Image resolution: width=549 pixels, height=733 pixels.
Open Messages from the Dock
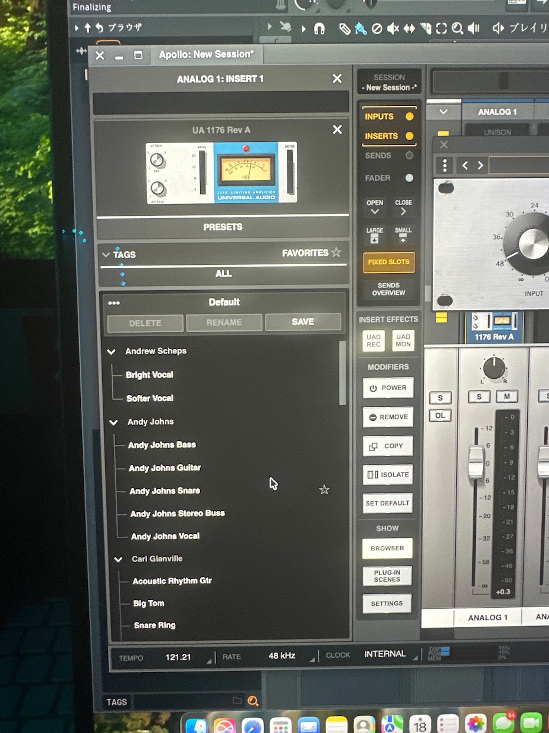click(x=504, y=724)
